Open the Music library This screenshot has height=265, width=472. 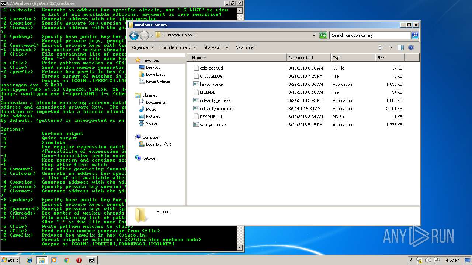coord(150,109)
